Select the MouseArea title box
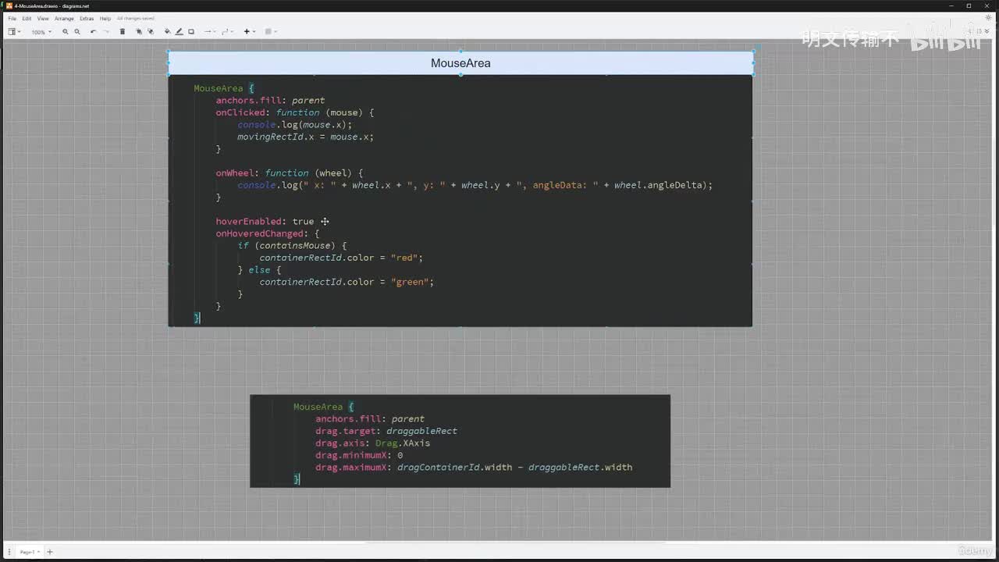The width and height of the screenshot is (999, 562). [460, 63]
